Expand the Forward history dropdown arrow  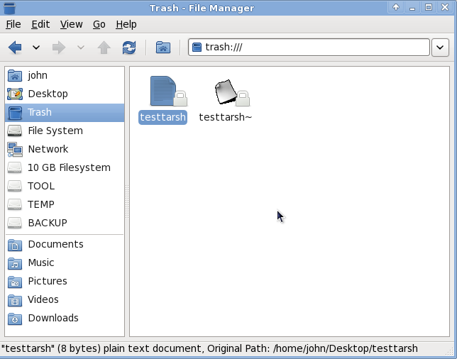[x=80, y=48]
